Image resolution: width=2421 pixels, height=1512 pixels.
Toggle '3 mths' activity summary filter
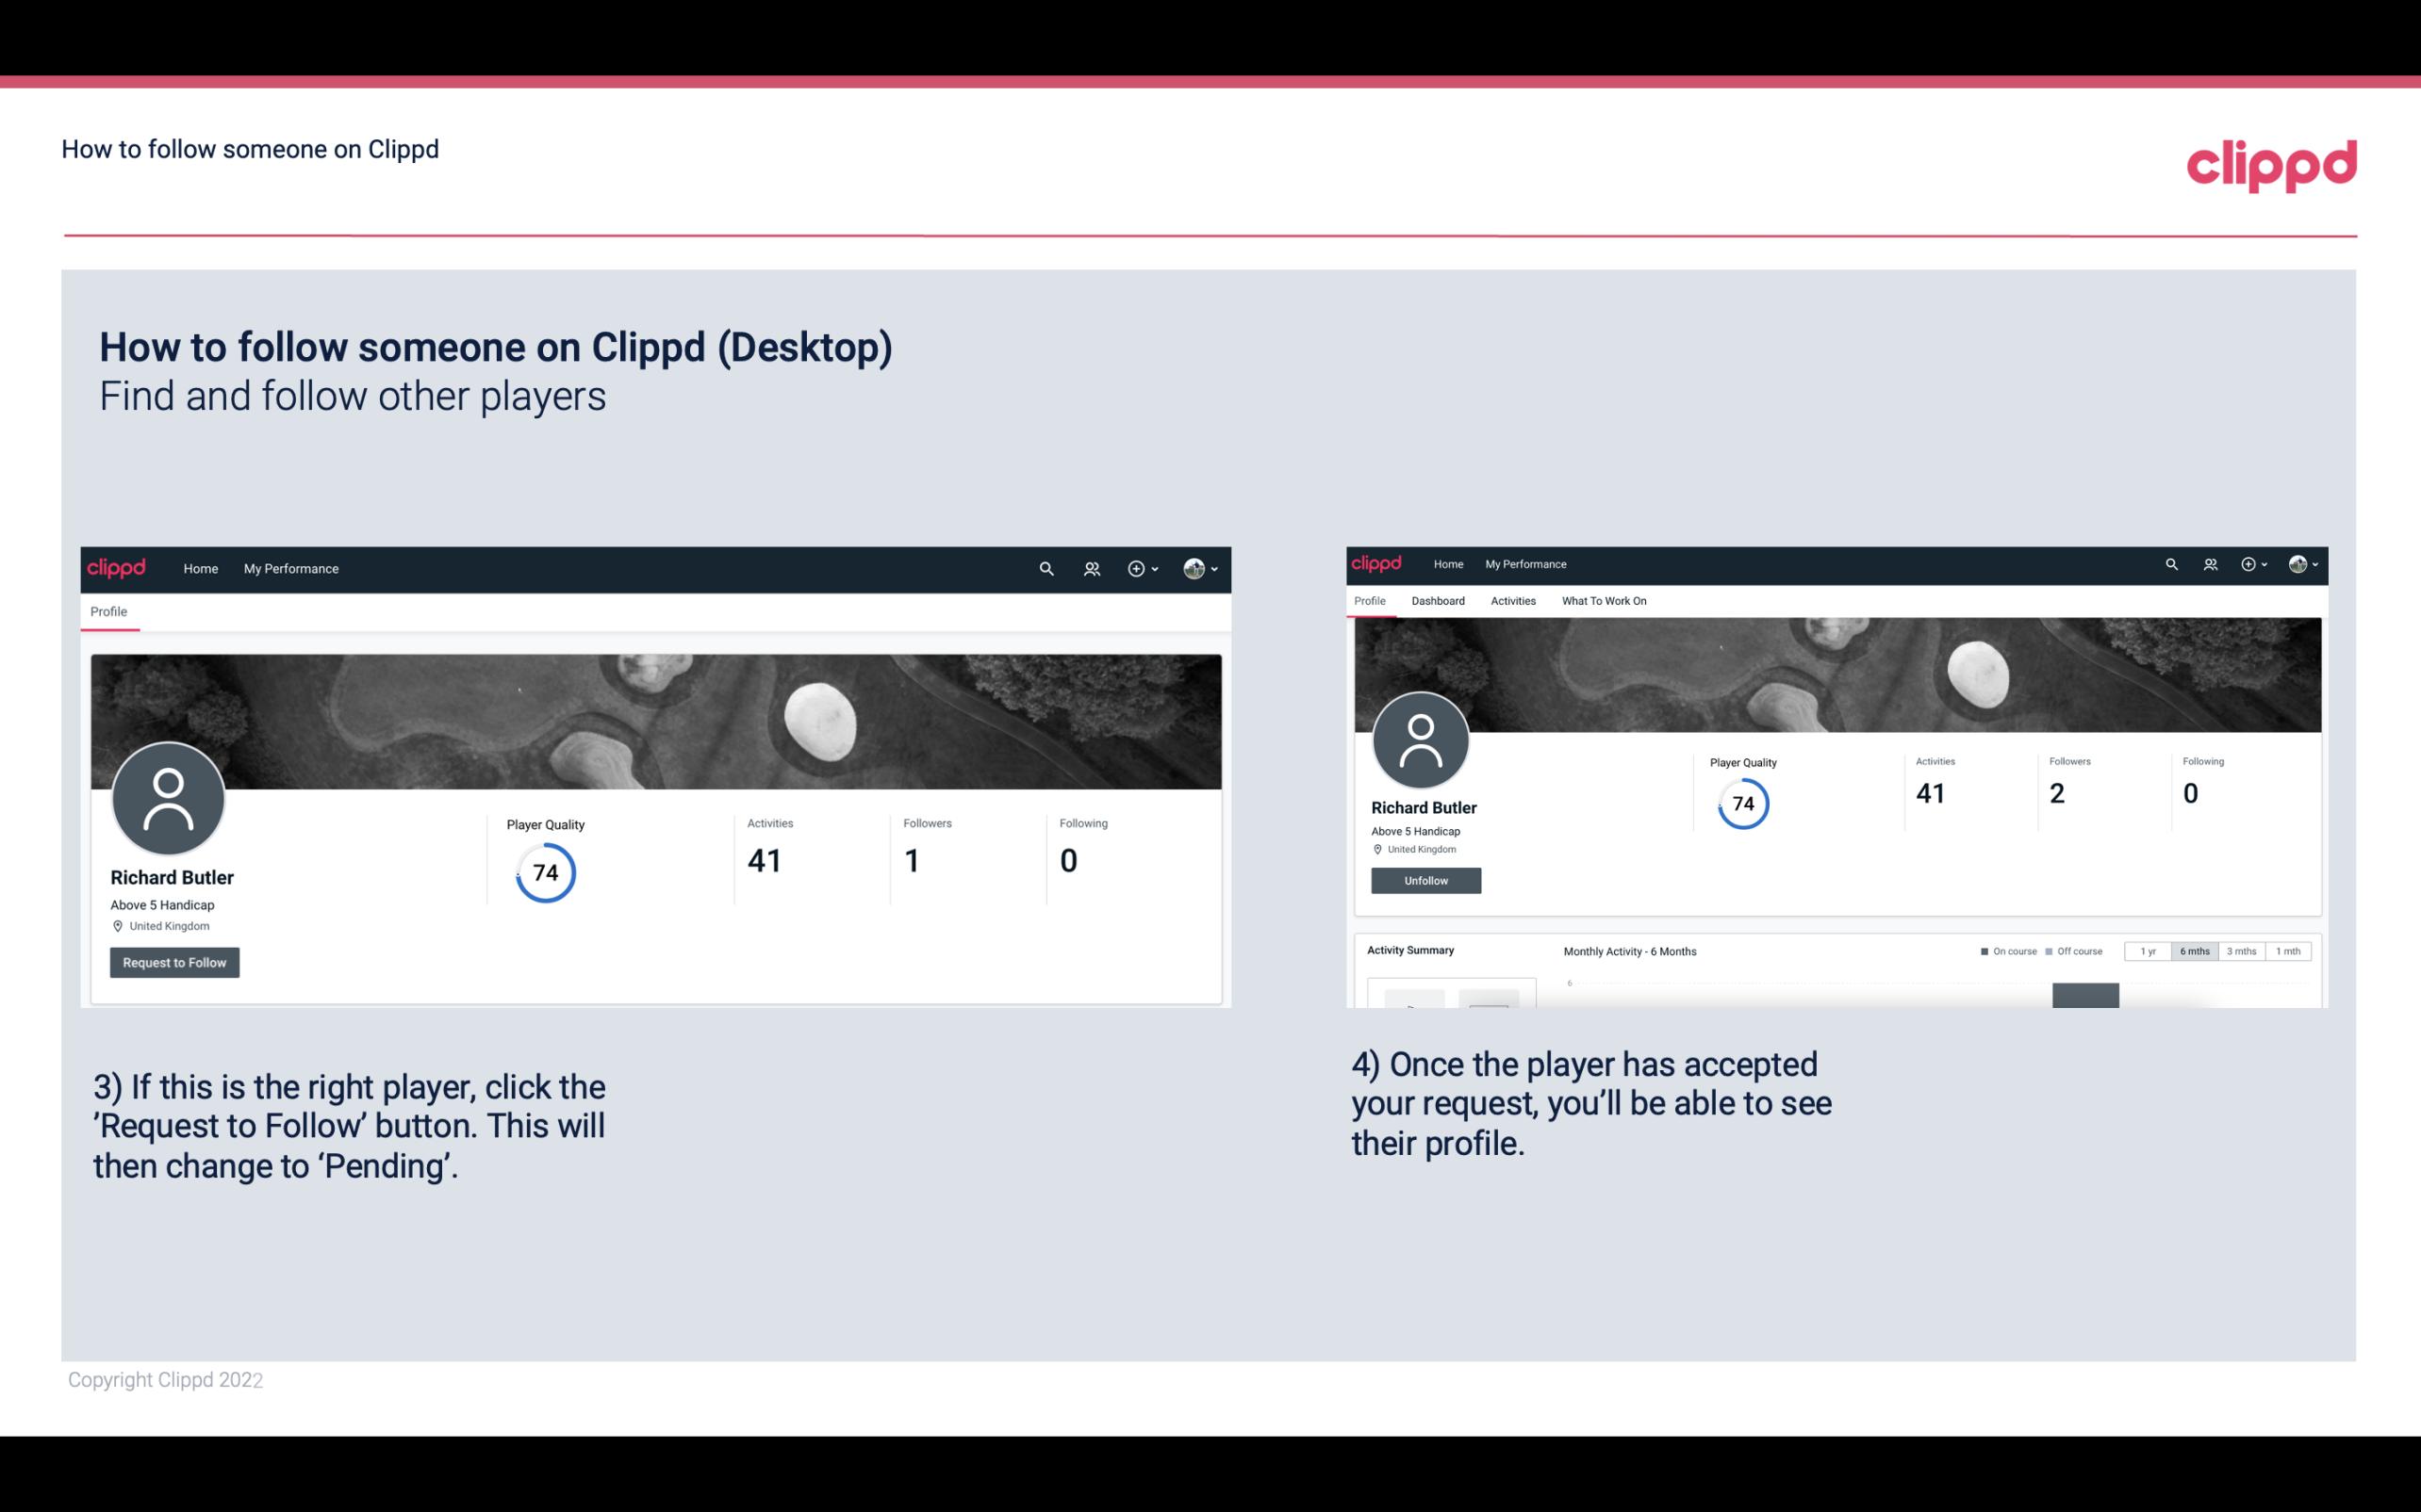[x=2238, y=951]
